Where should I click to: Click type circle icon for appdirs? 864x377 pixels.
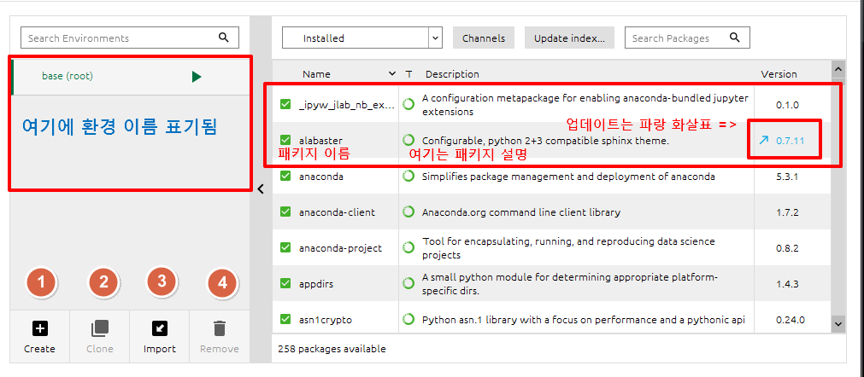pos(408,283)
